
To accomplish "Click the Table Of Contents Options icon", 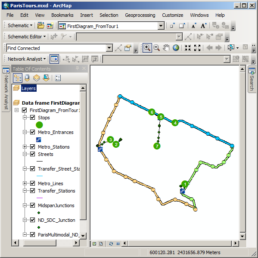I will [58, 78].
